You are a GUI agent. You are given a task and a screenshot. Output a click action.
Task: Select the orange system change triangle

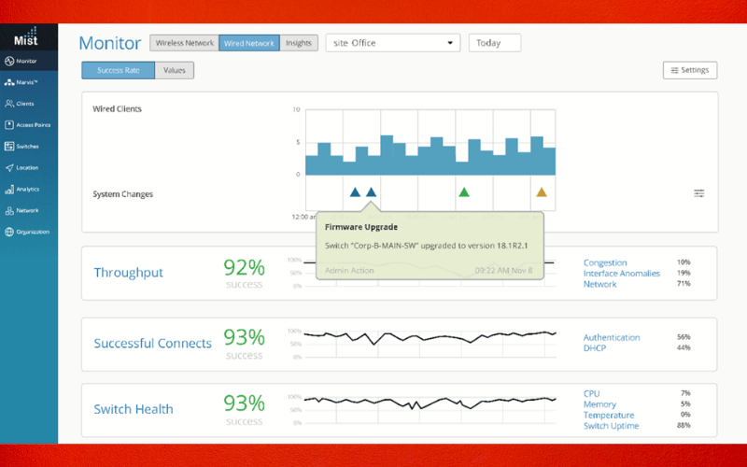tap(542, 192)
